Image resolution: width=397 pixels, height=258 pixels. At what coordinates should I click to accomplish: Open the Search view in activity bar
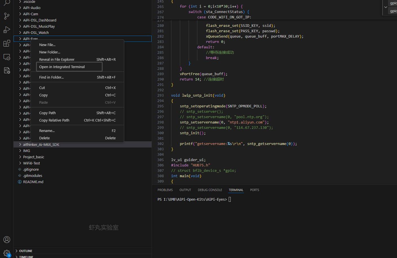pyautogui.click(x=7, y=3)
